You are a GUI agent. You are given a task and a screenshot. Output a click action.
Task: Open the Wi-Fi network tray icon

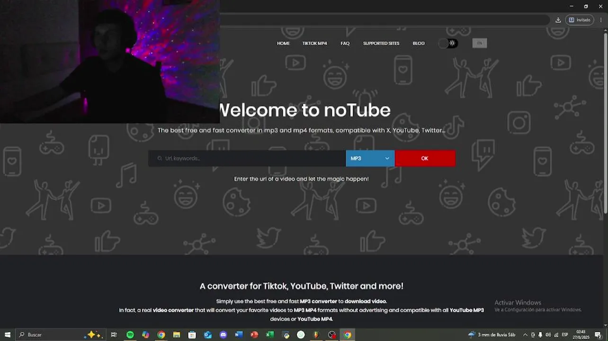coord(556,335)
